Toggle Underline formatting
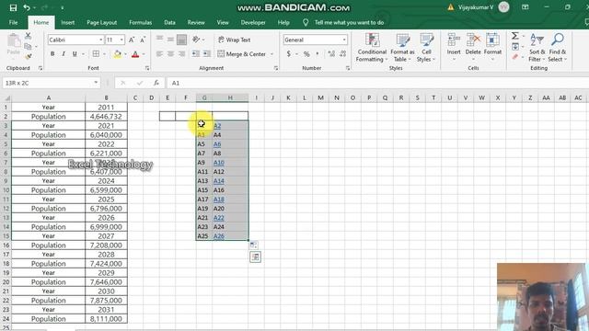 [75, 54]
